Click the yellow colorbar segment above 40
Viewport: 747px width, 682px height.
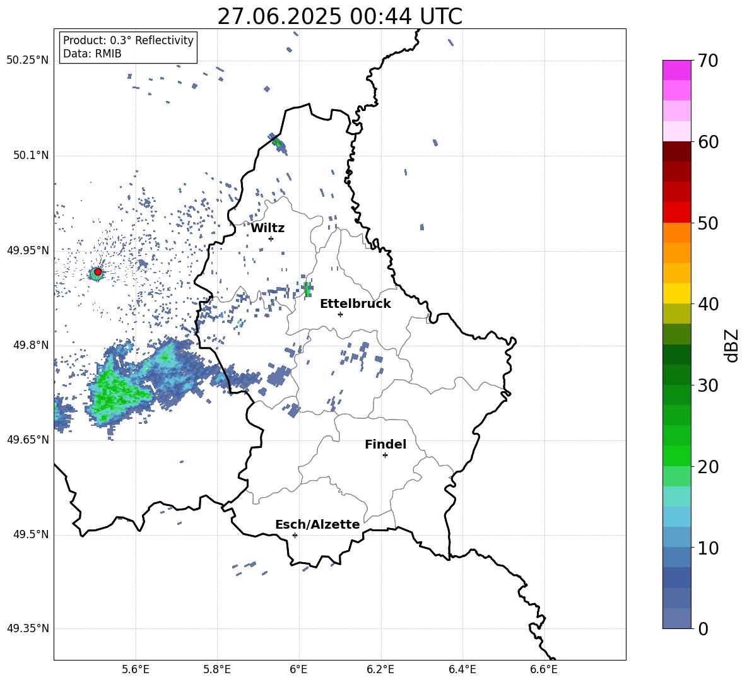click(676, 294)
